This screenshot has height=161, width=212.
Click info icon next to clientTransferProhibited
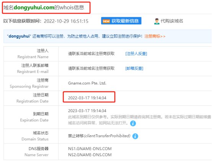coord(135,136)
